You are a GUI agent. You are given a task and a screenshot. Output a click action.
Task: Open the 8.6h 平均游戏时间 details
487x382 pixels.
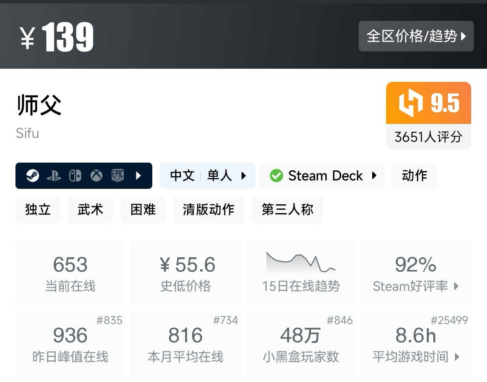click(416, 344)
